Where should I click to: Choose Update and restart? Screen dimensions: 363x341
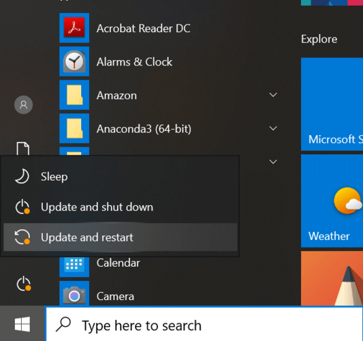[x=121, y=237]
